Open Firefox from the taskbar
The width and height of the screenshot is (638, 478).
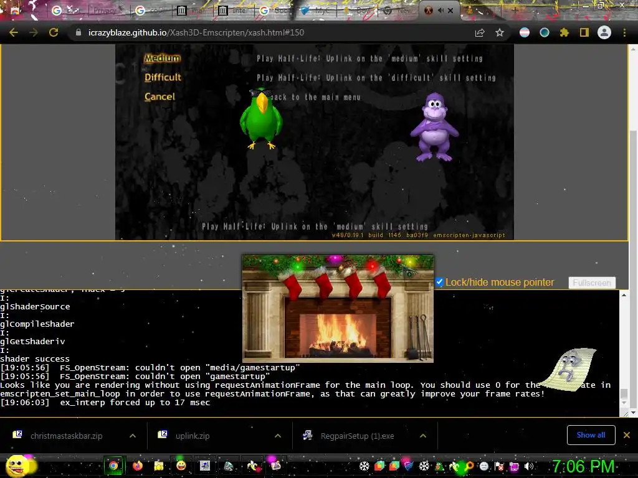(x=138, y=466)
